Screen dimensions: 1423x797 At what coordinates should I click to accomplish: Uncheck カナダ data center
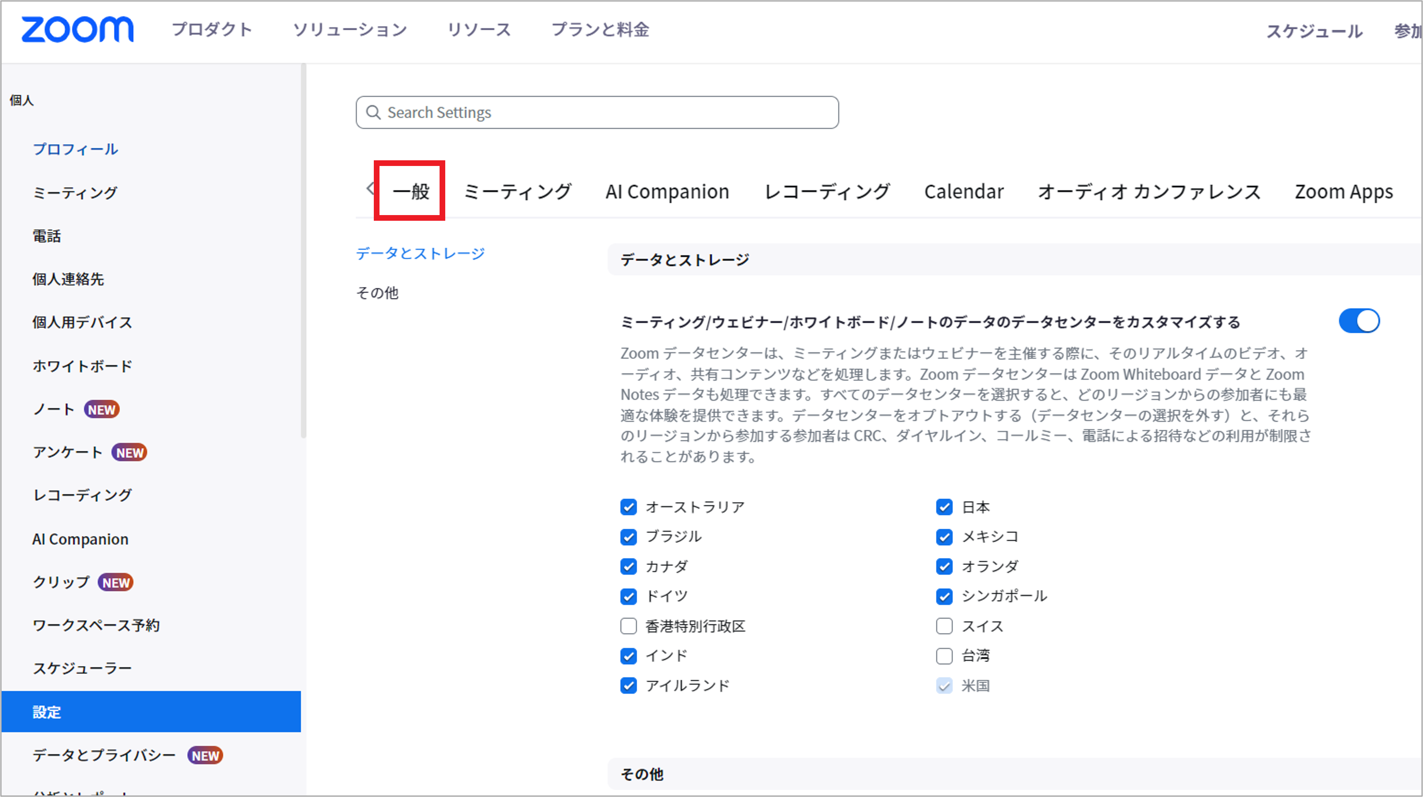click(x=629, y=567)
